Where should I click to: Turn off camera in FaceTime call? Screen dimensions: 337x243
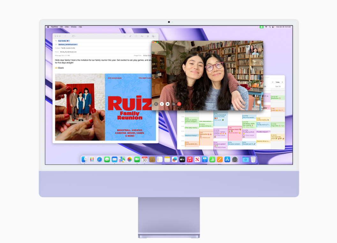click(168, 104)
